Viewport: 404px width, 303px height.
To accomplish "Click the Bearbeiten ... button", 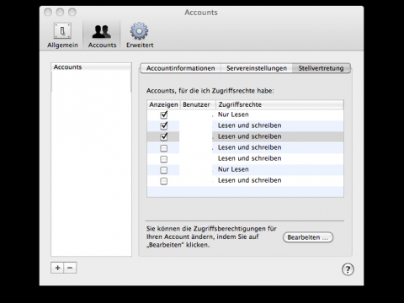I will coord(308,237).
